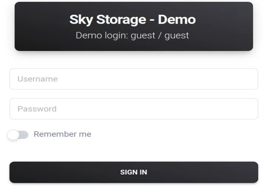The image size is (266, 190).
Task: Click the Remember me label text
Action: coord(62,134)
